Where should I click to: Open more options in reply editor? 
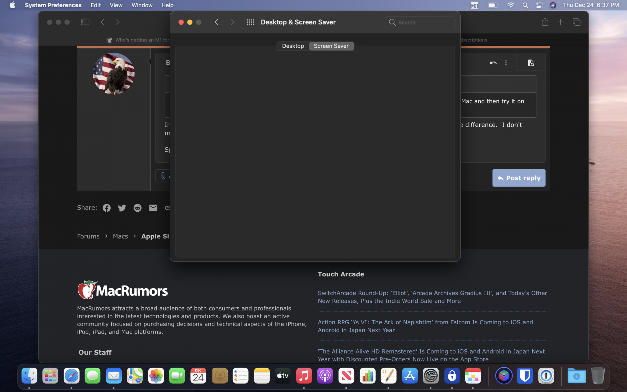click(506, 63)
